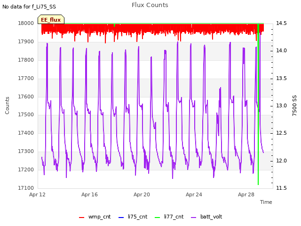This screenshot has width=301, height=226.
Task: Click the 17500 y-axis tick label
Action: (26, 114)
